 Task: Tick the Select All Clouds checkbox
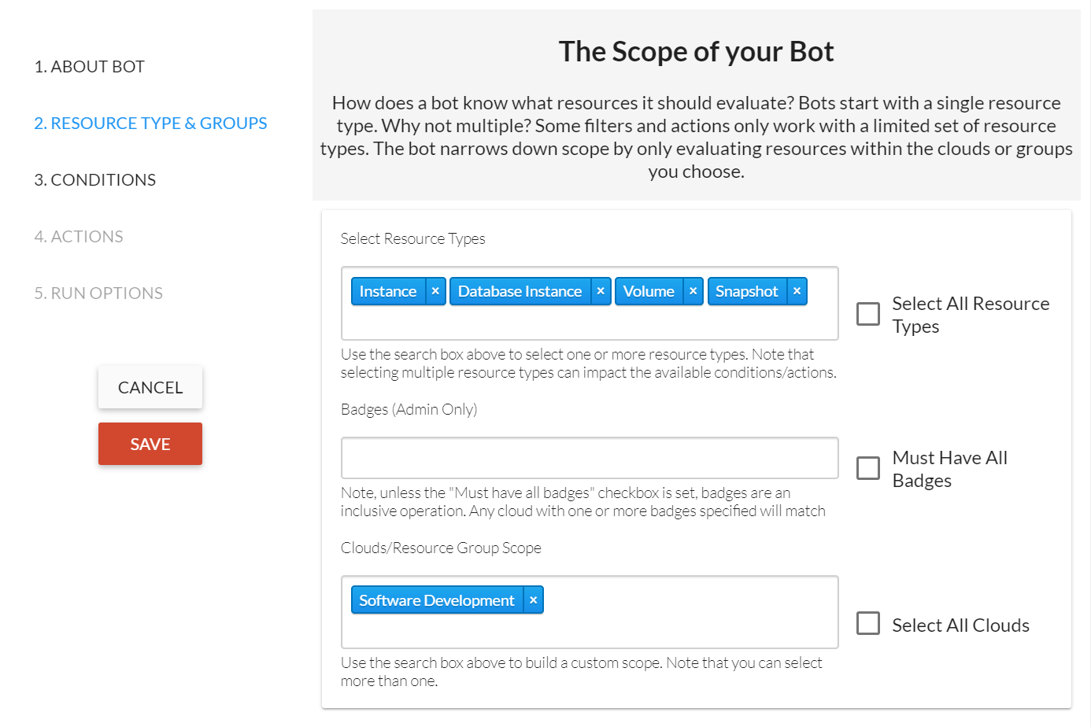868,624
